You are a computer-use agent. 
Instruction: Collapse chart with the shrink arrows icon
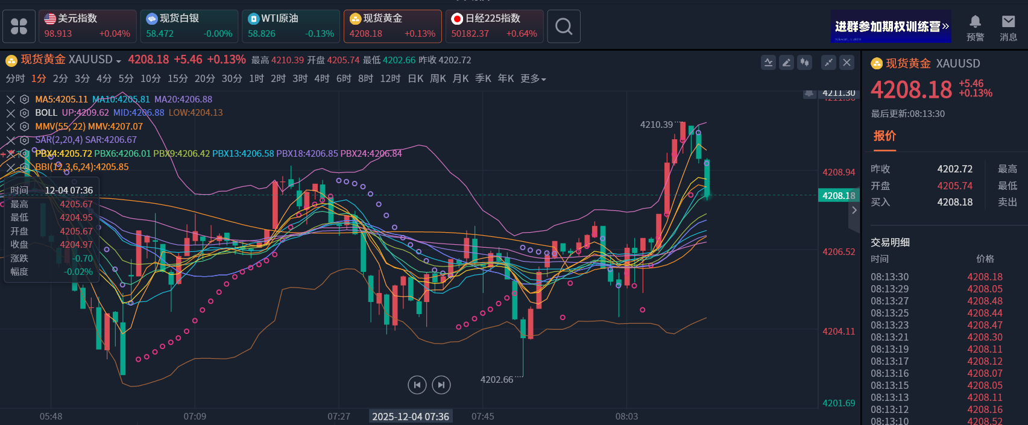pos(829,63)
